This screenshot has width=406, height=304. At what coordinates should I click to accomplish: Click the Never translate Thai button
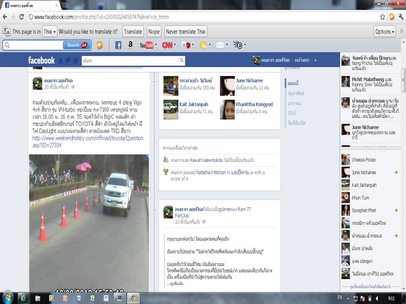coord(186,32)
